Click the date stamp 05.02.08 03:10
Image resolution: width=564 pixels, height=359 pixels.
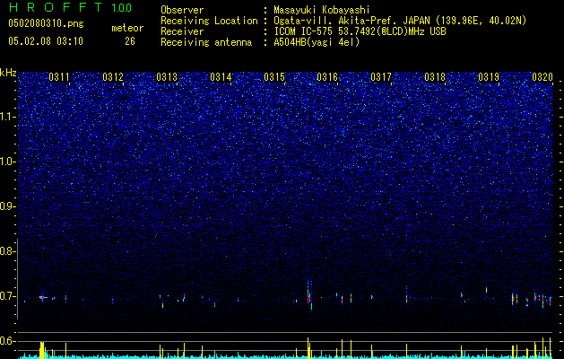pyautogui.click(x=46, y=41)
